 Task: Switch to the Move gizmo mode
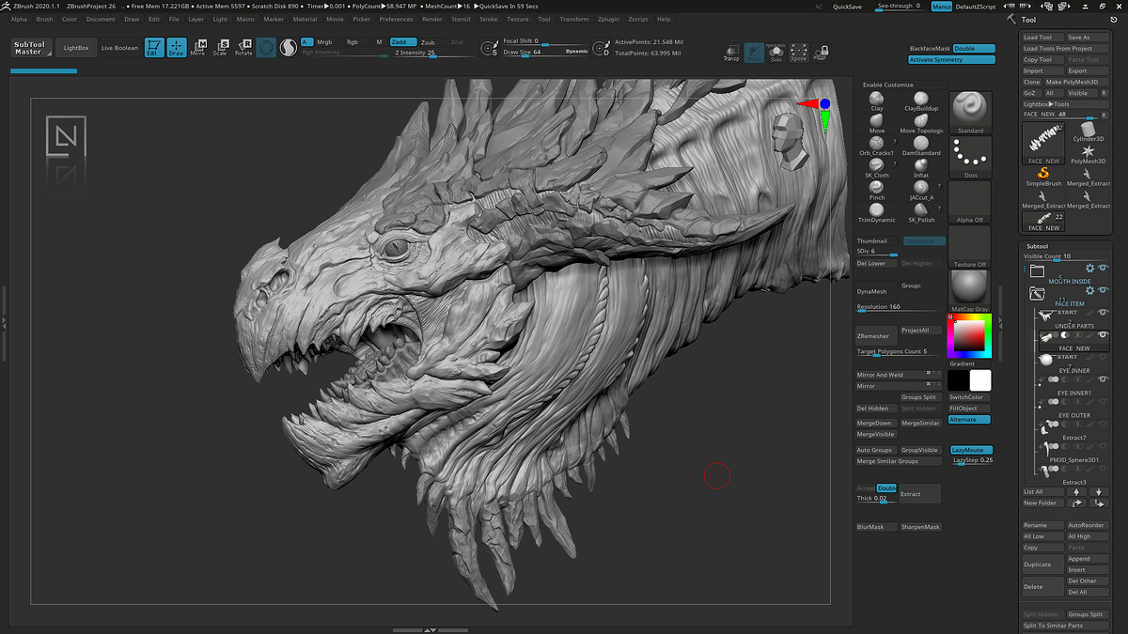coord(198,48)
